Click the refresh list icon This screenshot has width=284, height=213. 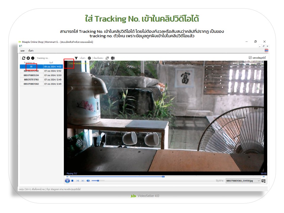[24, 58]
